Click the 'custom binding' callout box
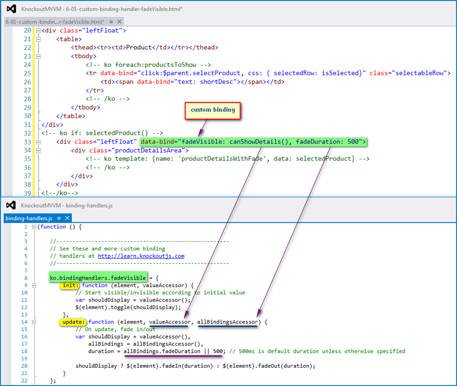This screenshot has height=386, width=457. pos(212,110)
